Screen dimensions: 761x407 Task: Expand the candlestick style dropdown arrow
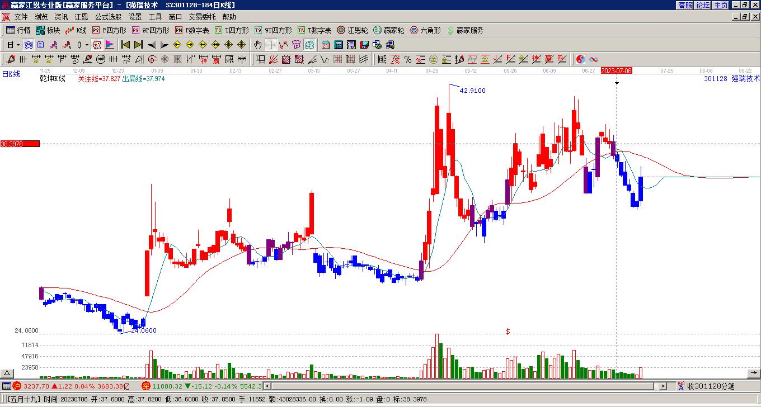(x=87, y=45)
